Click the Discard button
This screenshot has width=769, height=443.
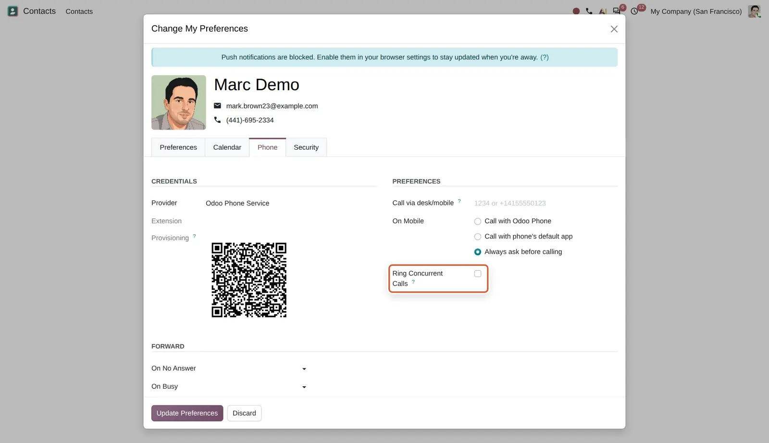pos(244,413)
